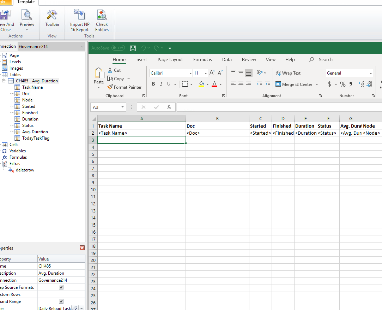This screenshot has width=382, height=310.
Task: Collapse the CH485 - Avg. Duration node
Action: pos(4,81)
